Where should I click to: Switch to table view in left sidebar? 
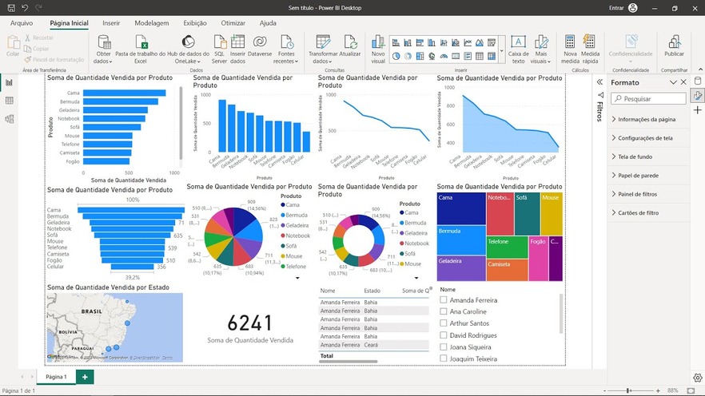[10, 101]
